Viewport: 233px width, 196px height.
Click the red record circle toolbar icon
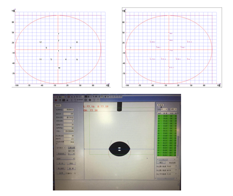pyautogui.click(x=56, y=100)
